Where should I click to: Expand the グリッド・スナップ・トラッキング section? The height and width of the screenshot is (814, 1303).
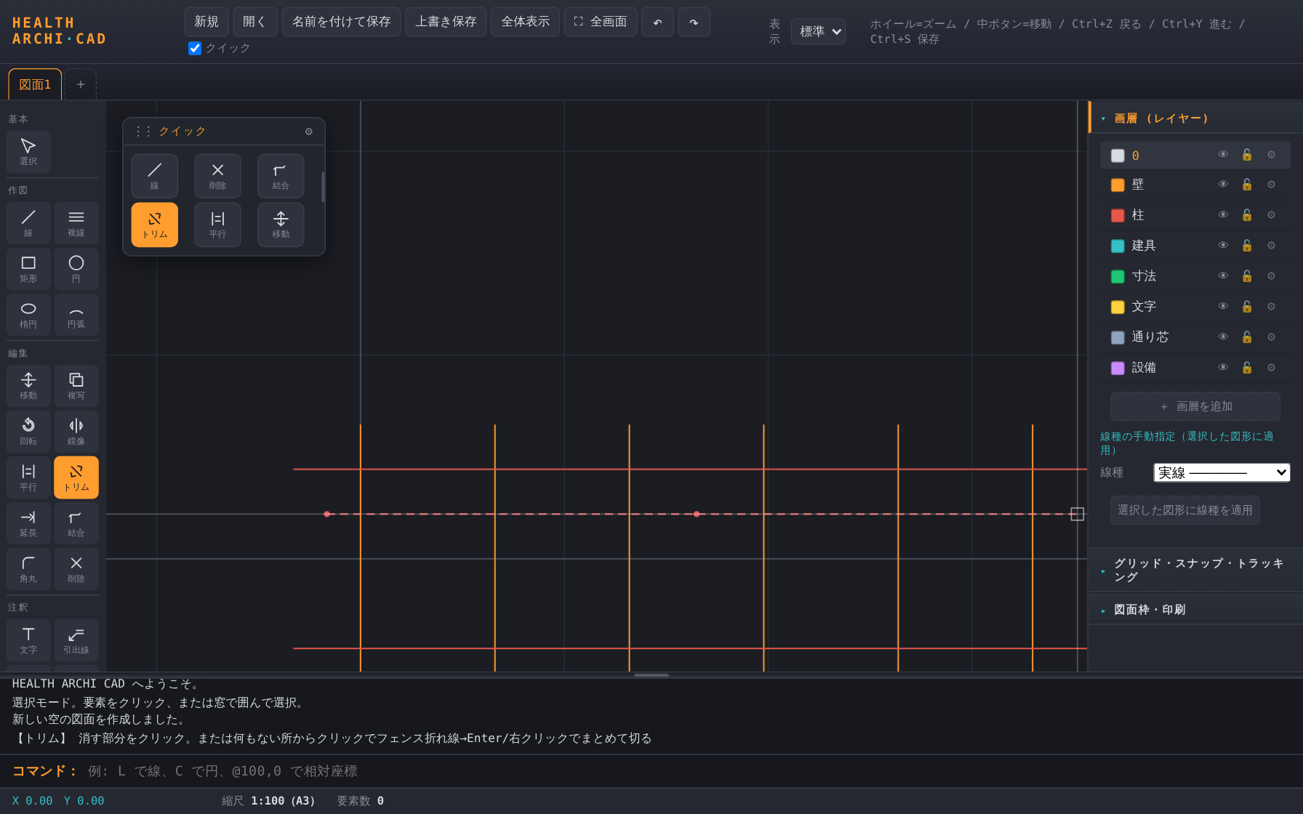[1195, 570]
